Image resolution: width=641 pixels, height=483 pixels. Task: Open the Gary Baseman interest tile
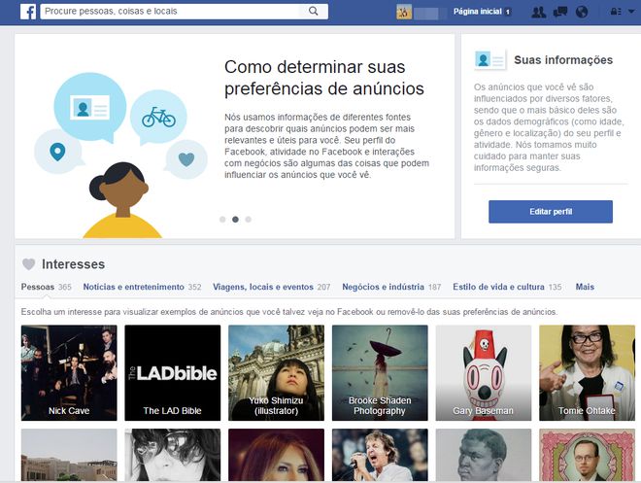(x=484, y=373)
